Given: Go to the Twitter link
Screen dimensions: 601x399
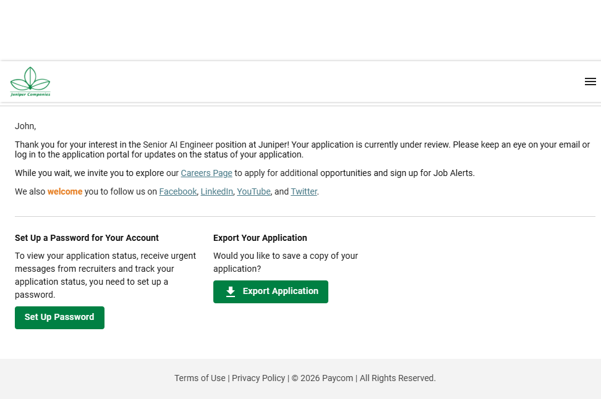Looking at the screenshot, I should pyautogui.click(x=304, y=192).
